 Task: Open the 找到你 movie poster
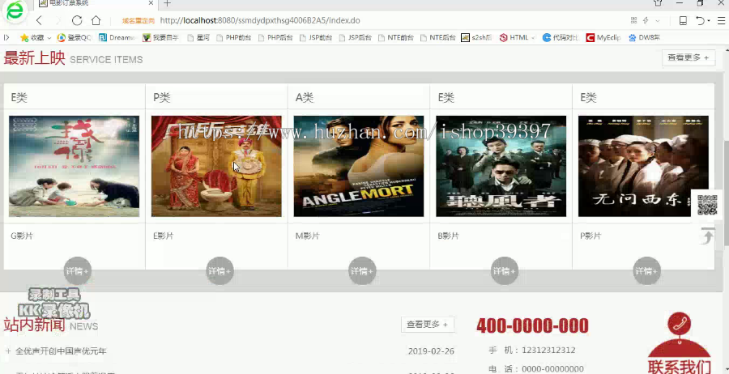74,166
